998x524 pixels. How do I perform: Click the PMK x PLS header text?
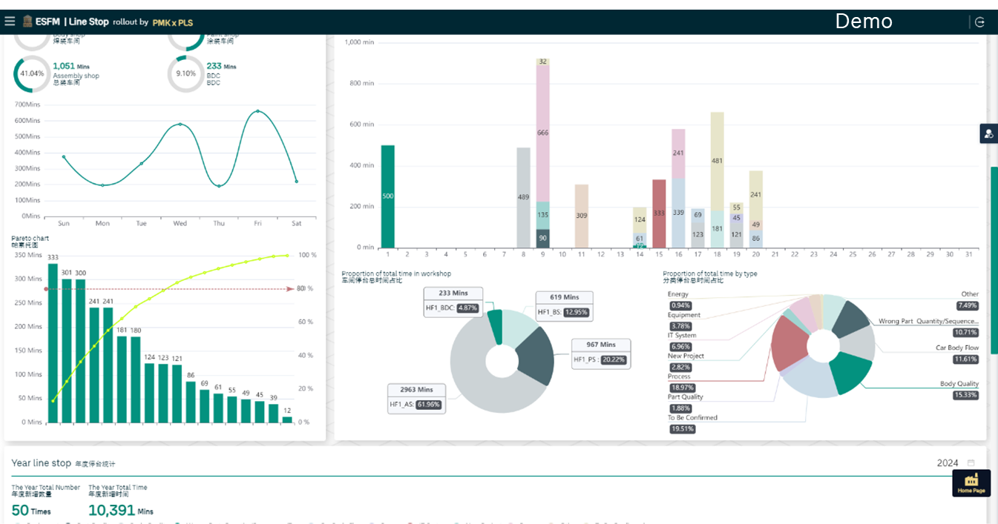coord(172,22)
